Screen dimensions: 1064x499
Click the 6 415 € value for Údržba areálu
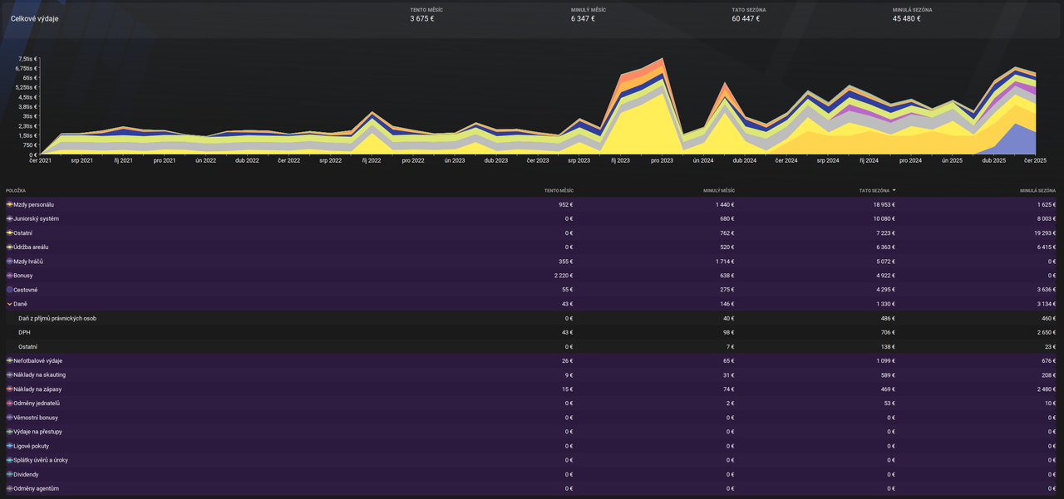(1046, 247)
